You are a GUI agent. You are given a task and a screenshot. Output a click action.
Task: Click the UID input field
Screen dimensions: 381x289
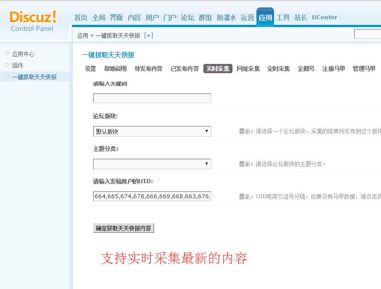[x=152, y=196]
